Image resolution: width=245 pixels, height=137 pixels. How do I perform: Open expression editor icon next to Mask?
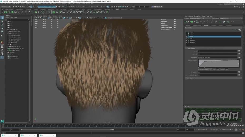pos(239,51)
